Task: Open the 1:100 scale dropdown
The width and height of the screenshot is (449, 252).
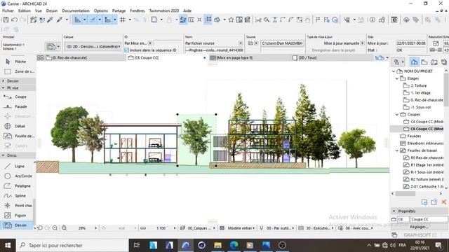Action: pos(175,228)
